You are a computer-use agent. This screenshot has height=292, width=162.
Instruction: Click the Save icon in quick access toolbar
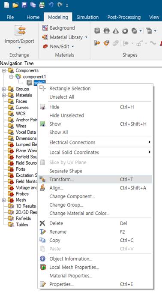pos(24,5)
